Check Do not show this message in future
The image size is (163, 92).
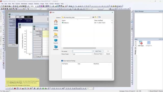point(7,85)
